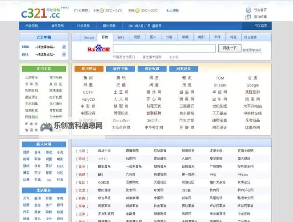293x222 pixels.
Task: Open the ChinaRen site link
Action: coord(121,121)
